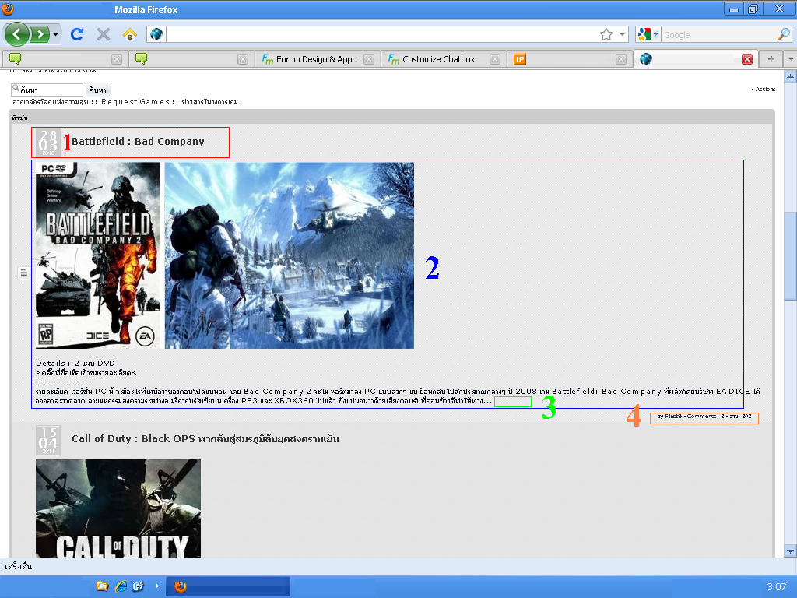The width and height of the screenshot is (797, 598).
Task: Click the snowy Battlefield screenshot image
Action: [290, 255]
